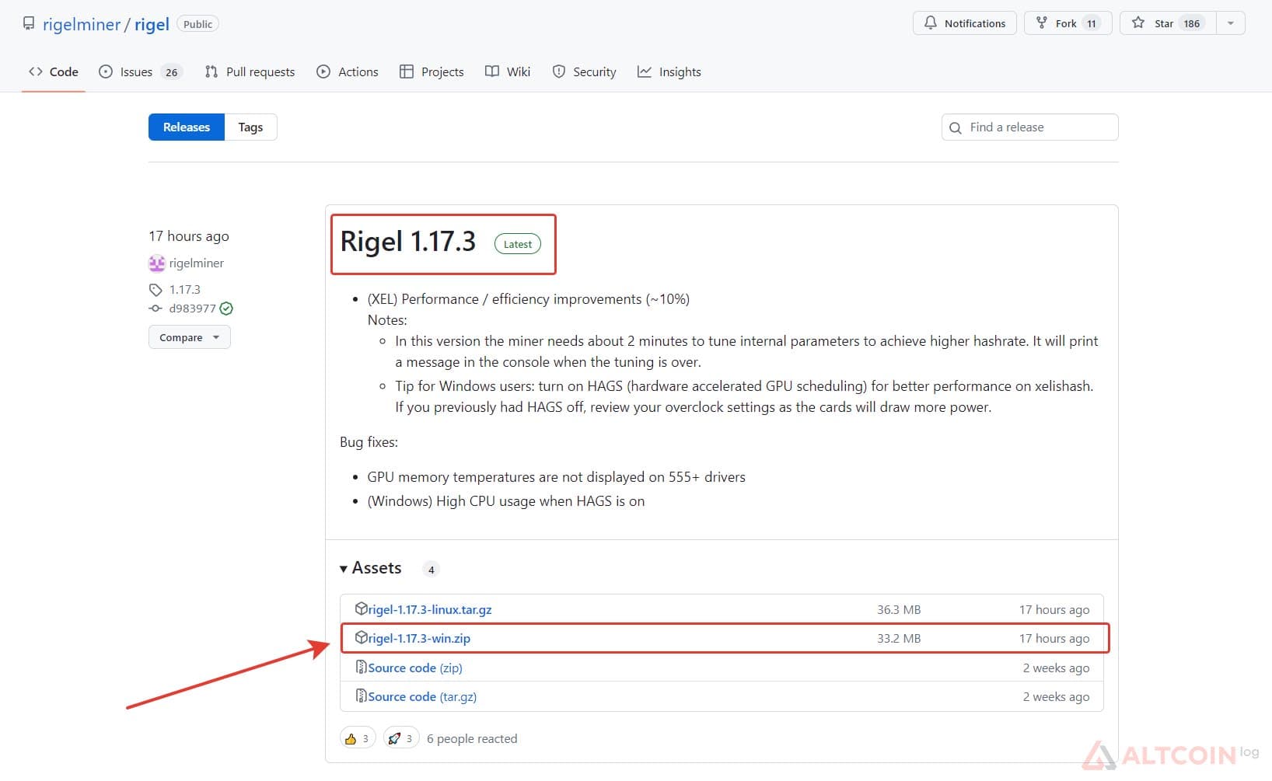Open the Projects tab
The image size is (1272, 781).
click(432, 71)
